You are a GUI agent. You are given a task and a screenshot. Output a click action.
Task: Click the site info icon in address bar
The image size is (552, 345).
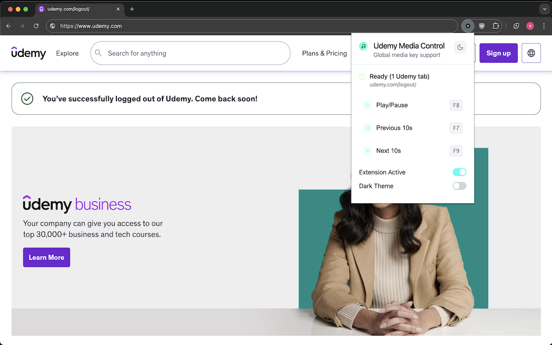click(53, 26)
